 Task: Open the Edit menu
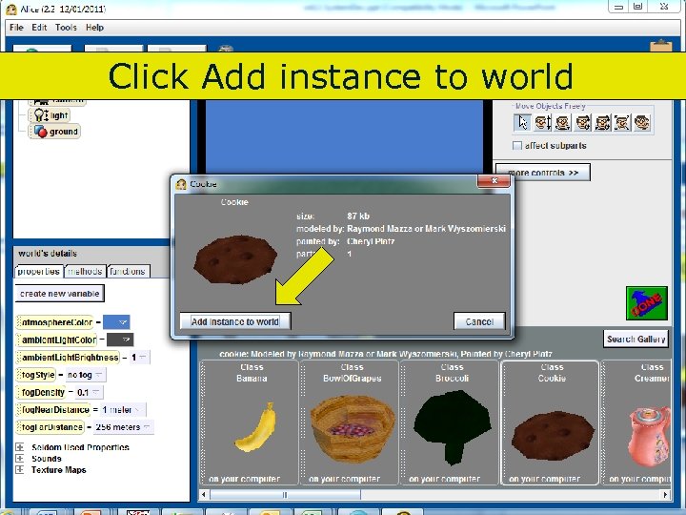tap(39, 27)
